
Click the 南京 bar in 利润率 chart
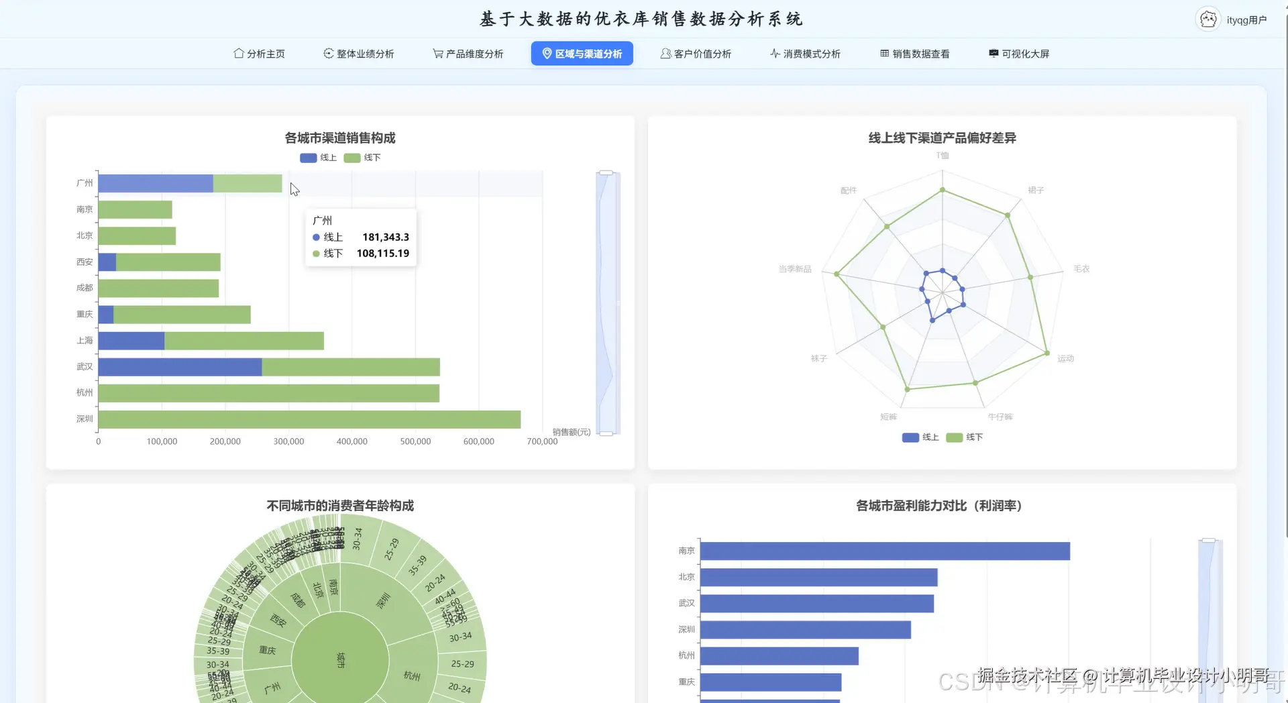(x=885, y=551)
